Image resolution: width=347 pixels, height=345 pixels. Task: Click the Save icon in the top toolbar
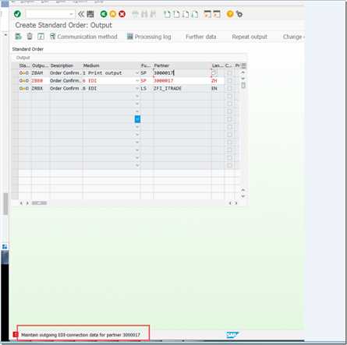pos(90,14)
